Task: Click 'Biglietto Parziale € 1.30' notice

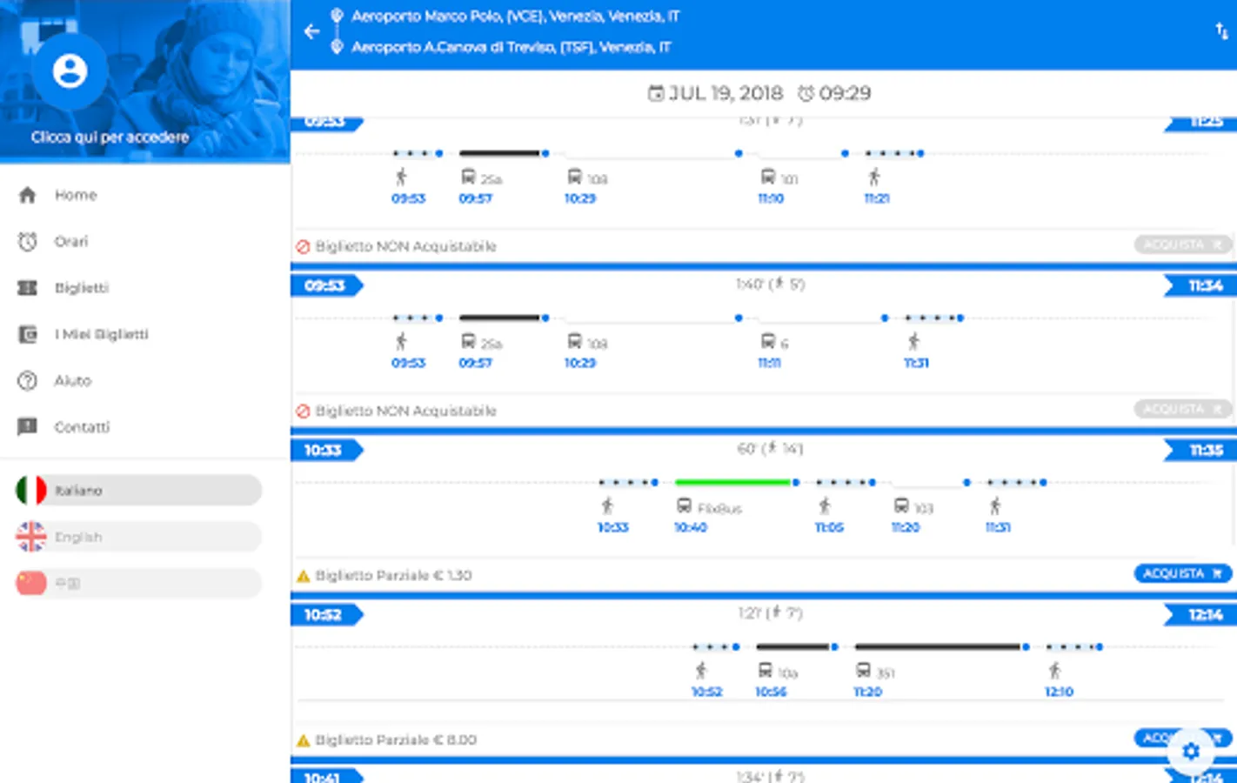Action: pyautogui.click(x=393, y=576)
